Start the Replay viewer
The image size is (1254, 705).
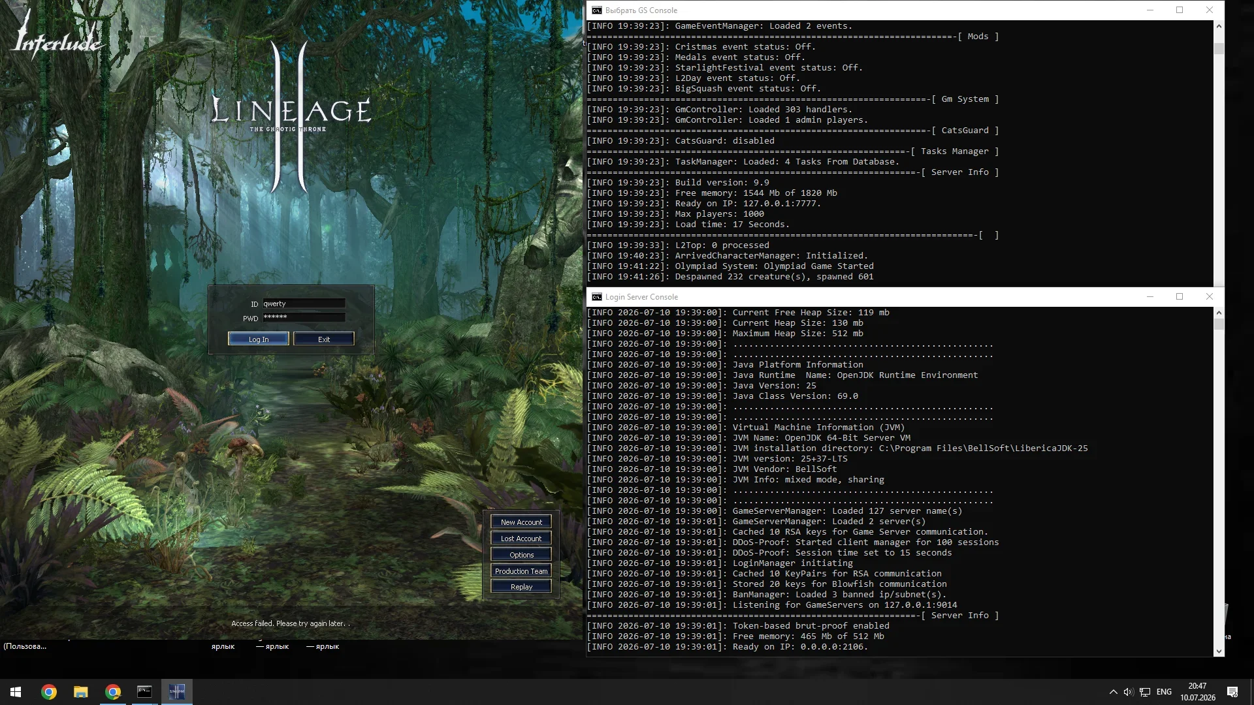pos(521,587)
